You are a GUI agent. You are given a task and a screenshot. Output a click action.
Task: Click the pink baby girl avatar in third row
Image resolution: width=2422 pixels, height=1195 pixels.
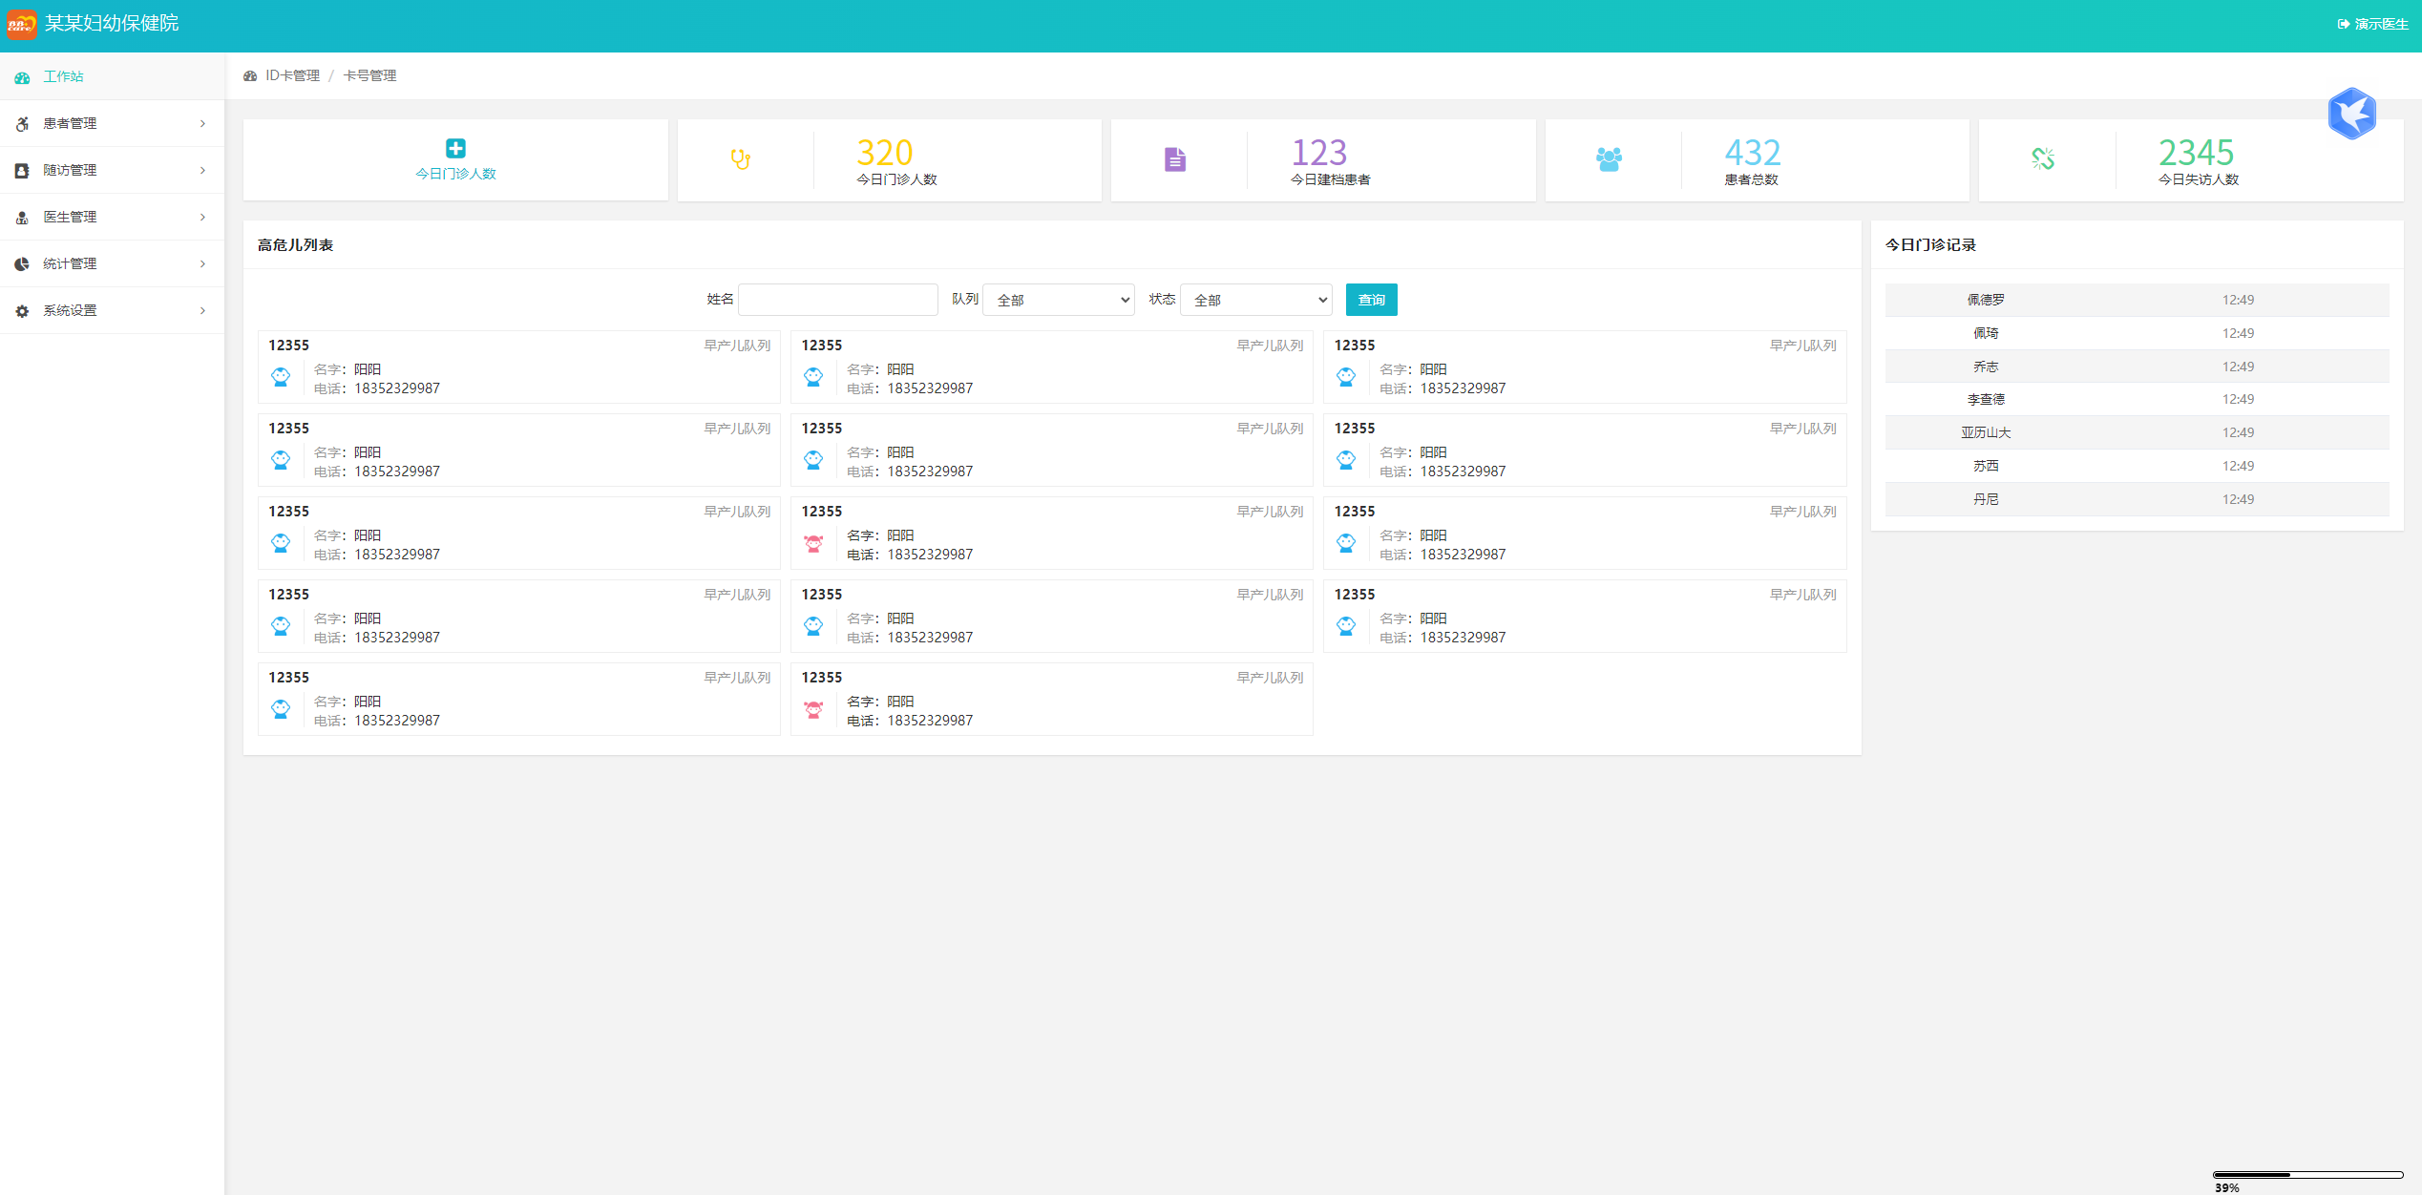click(813, 544)
